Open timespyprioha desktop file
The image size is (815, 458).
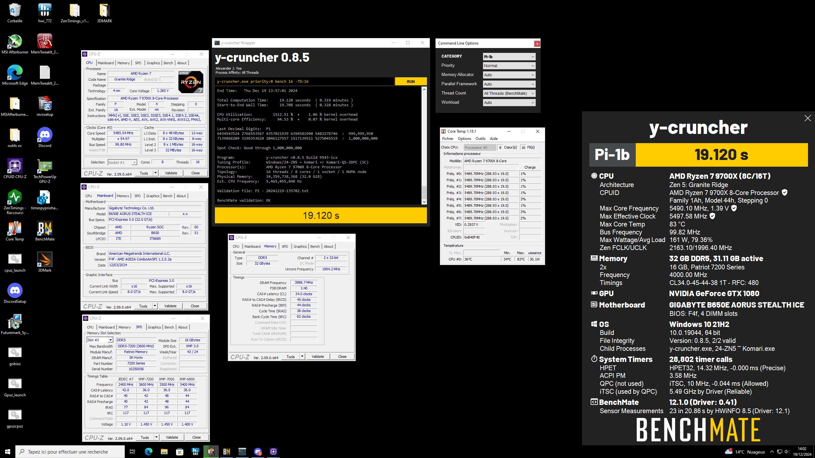[x=45, y=200]
